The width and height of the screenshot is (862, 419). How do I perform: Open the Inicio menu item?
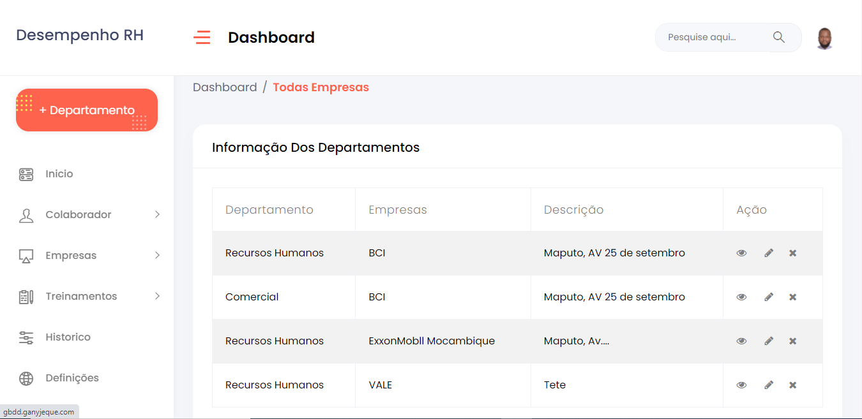click(x=59, y=174)
